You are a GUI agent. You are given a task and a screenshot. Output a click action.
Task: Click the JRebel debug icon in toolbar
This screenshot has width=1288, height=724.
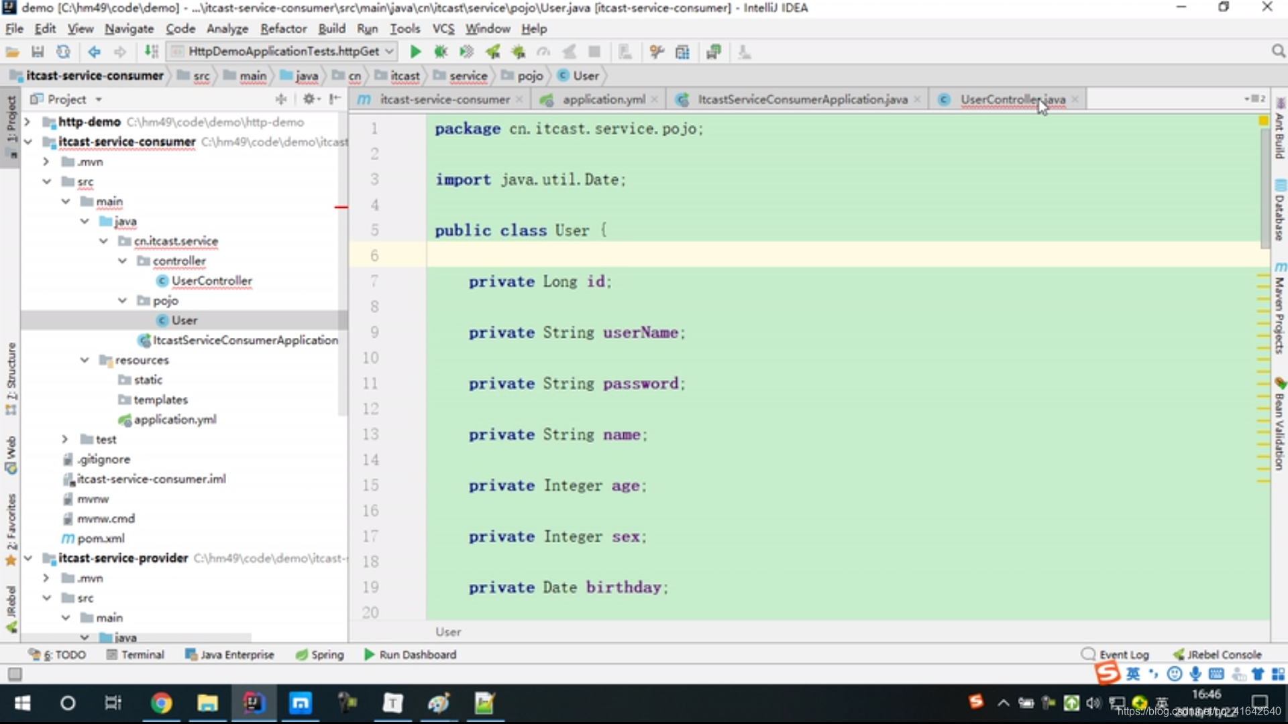pyautogui.click(x=518, y=52)
